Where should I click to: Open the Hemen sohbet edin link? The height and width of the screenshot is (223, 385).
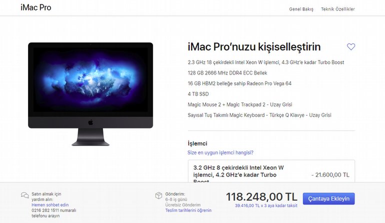50,205
